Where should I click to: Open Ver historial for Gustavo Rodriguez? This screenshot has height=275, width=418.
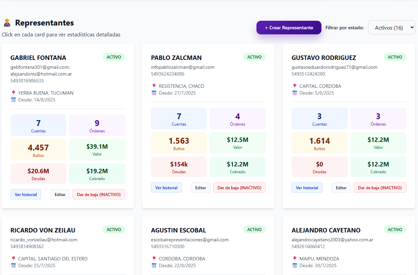coord(307,188)
